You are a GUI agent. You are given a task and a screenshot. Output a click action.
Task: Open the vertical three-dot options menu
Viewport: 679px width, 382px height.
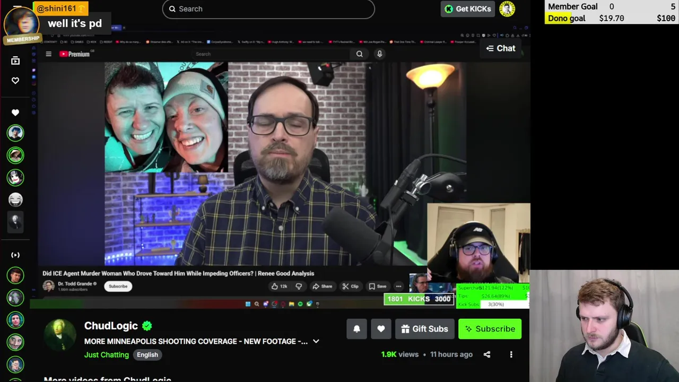[511, 354]
